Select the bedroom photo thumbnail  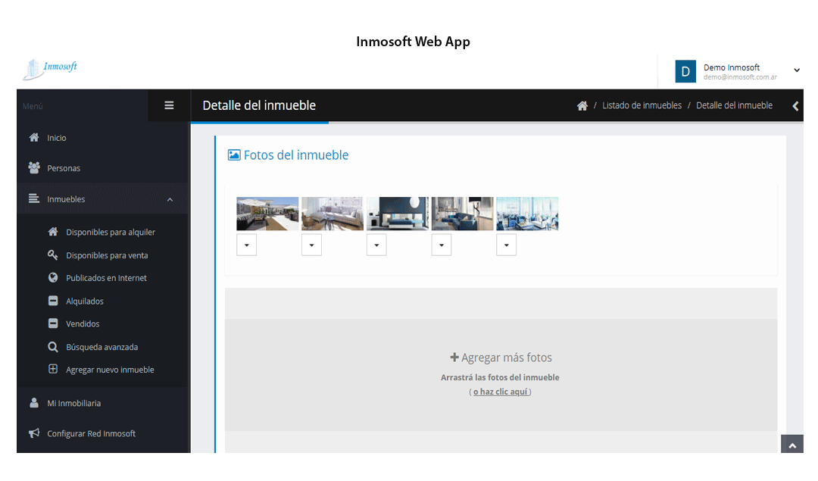[x=398, y=214]
